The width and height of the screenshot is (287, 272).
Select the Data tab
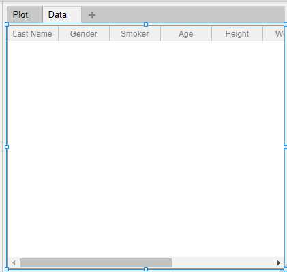pos(62,15)
